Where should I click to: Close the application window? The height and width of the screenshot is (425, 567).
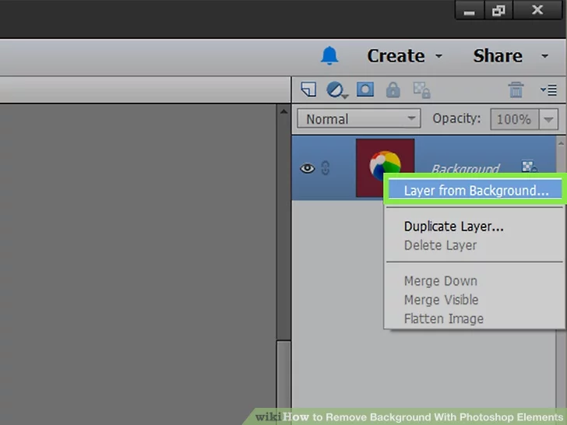(537, 10)
